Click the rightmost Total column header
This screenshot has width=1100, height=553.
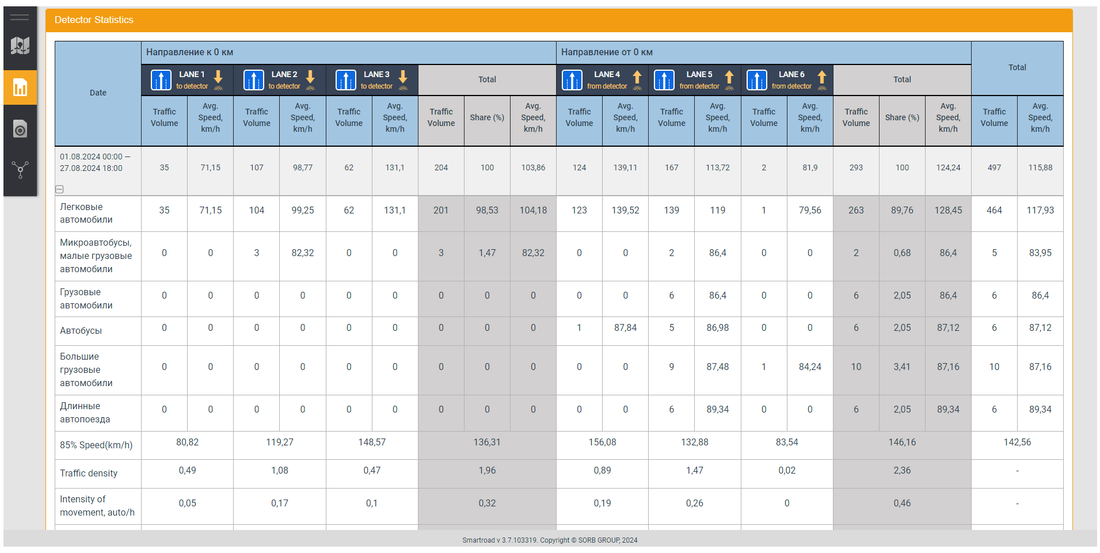1017,68
